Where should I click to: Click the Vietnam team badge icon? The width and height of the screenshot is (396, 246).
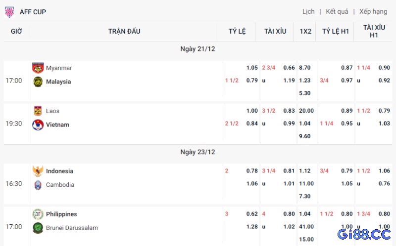click(x=38, y=124)
